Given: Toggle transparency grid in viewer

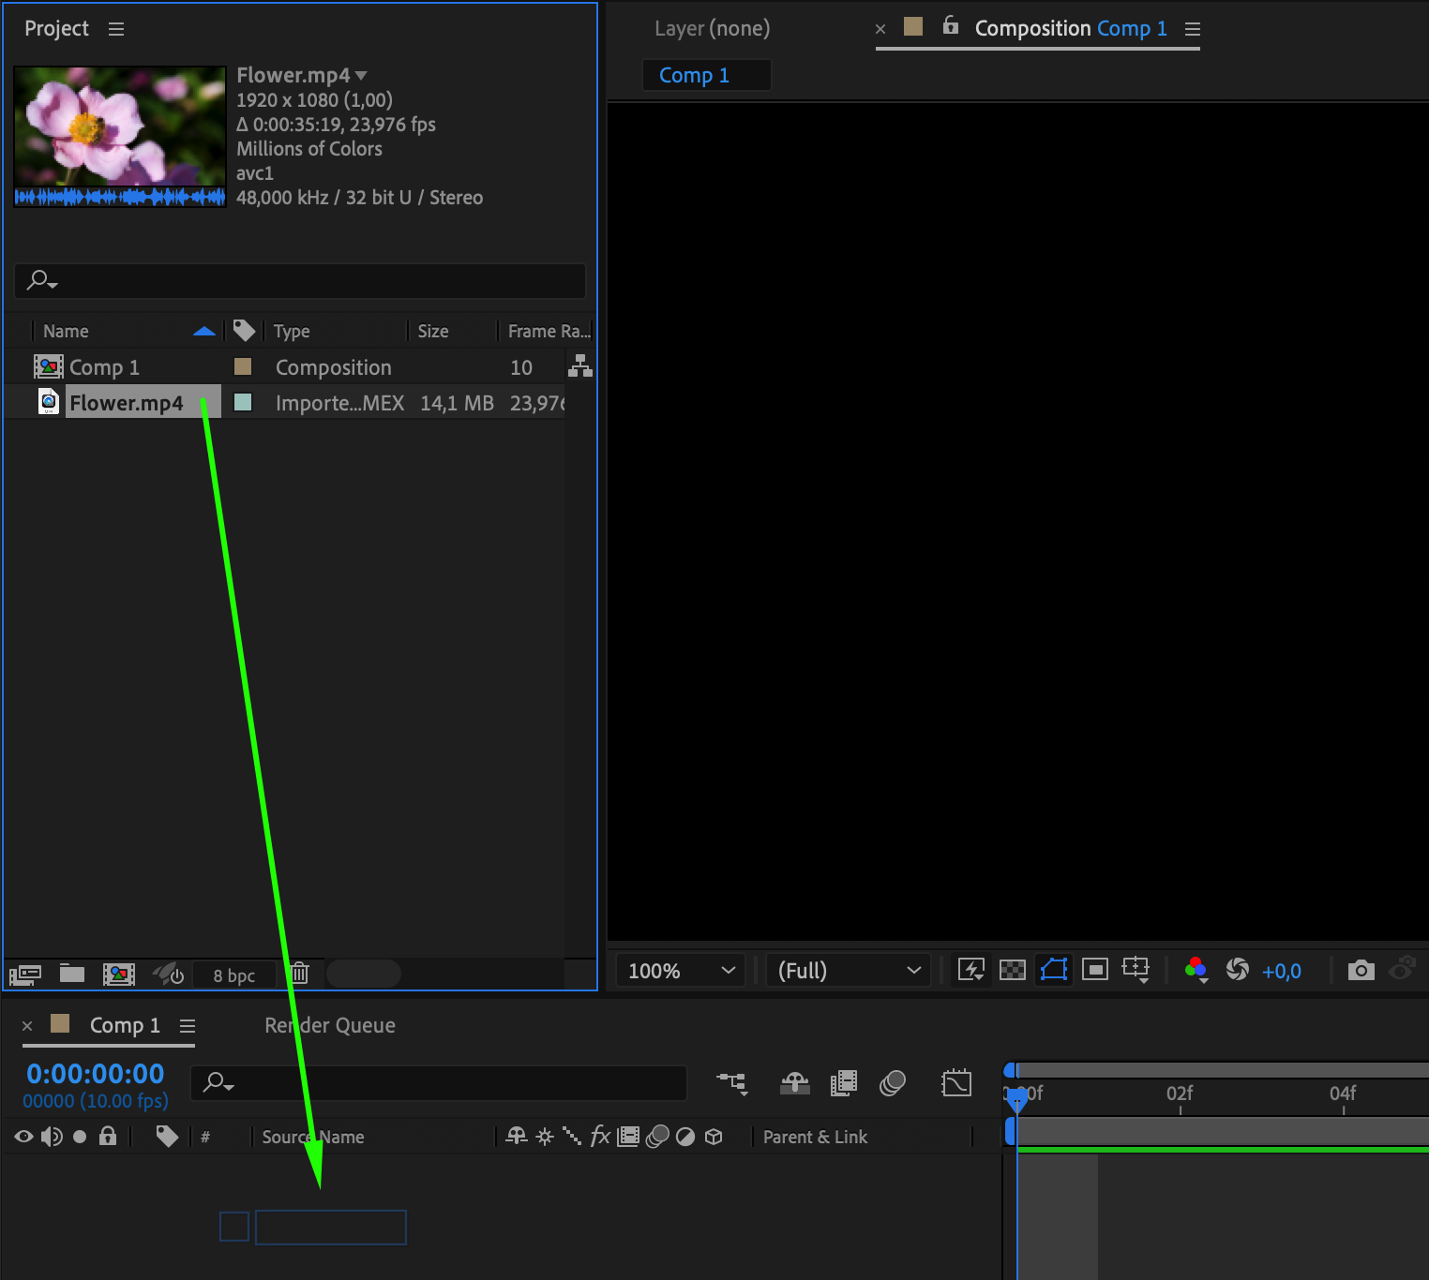Looking at the screenshot, I should [1013, 970].
